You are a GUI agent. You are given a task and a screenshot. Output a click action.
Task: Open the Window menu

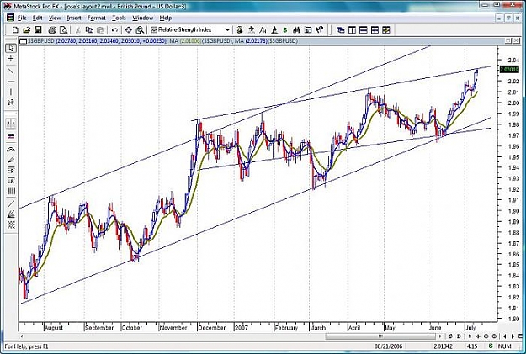143,18
